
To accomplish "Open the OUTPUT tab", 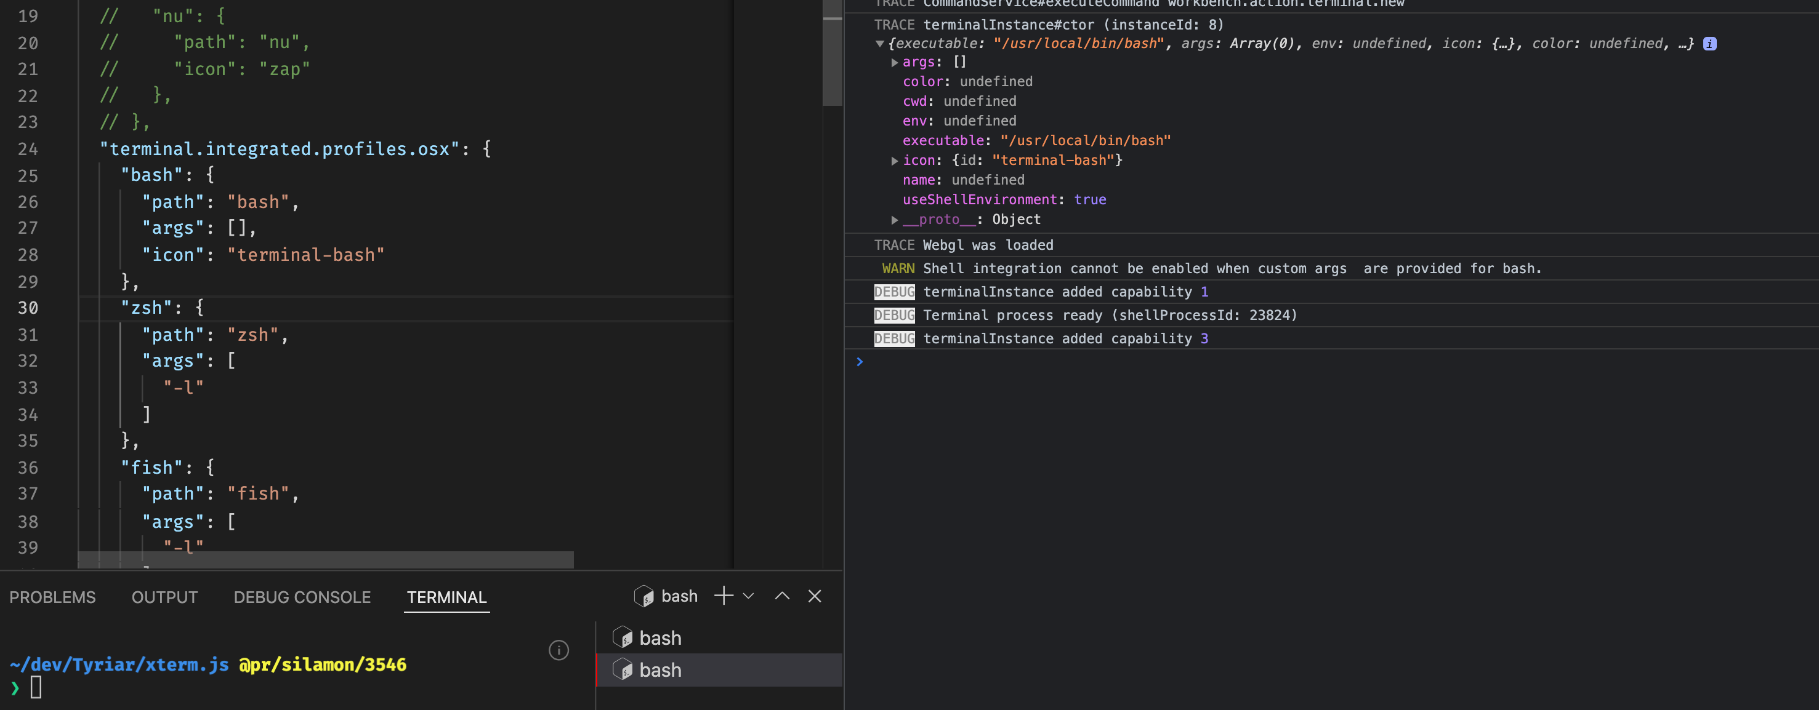I will pyautogui.click(x=164, y=596).
